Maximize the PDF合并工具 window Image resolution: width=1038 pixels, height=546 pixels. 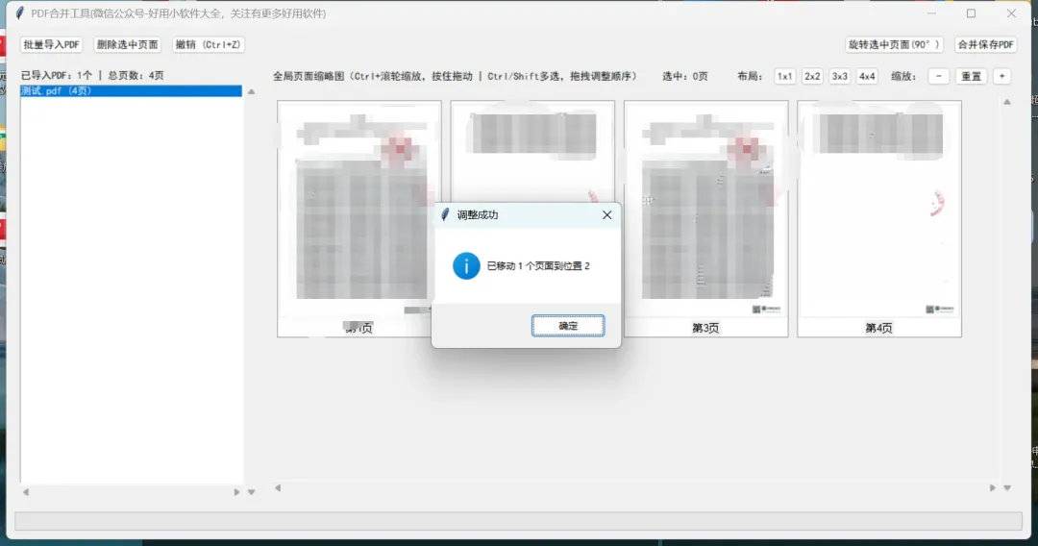[x=971, y=13]
